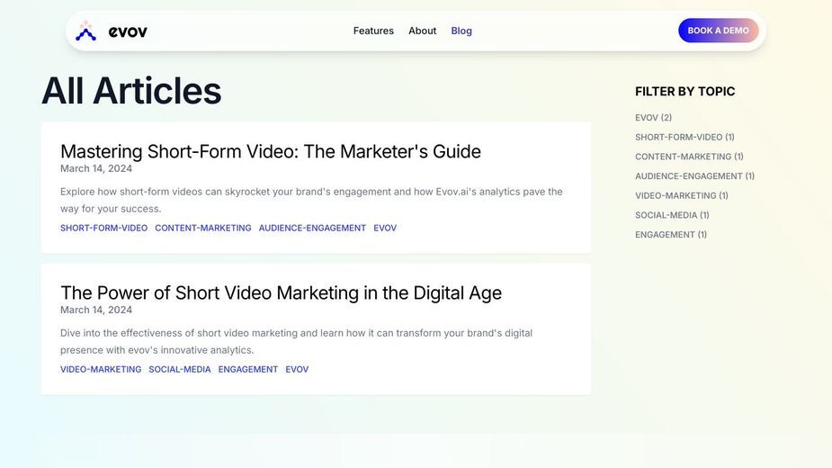
Task: Filter by CONTENT-MARKETING (1) topic
Action: pos(689,157)
